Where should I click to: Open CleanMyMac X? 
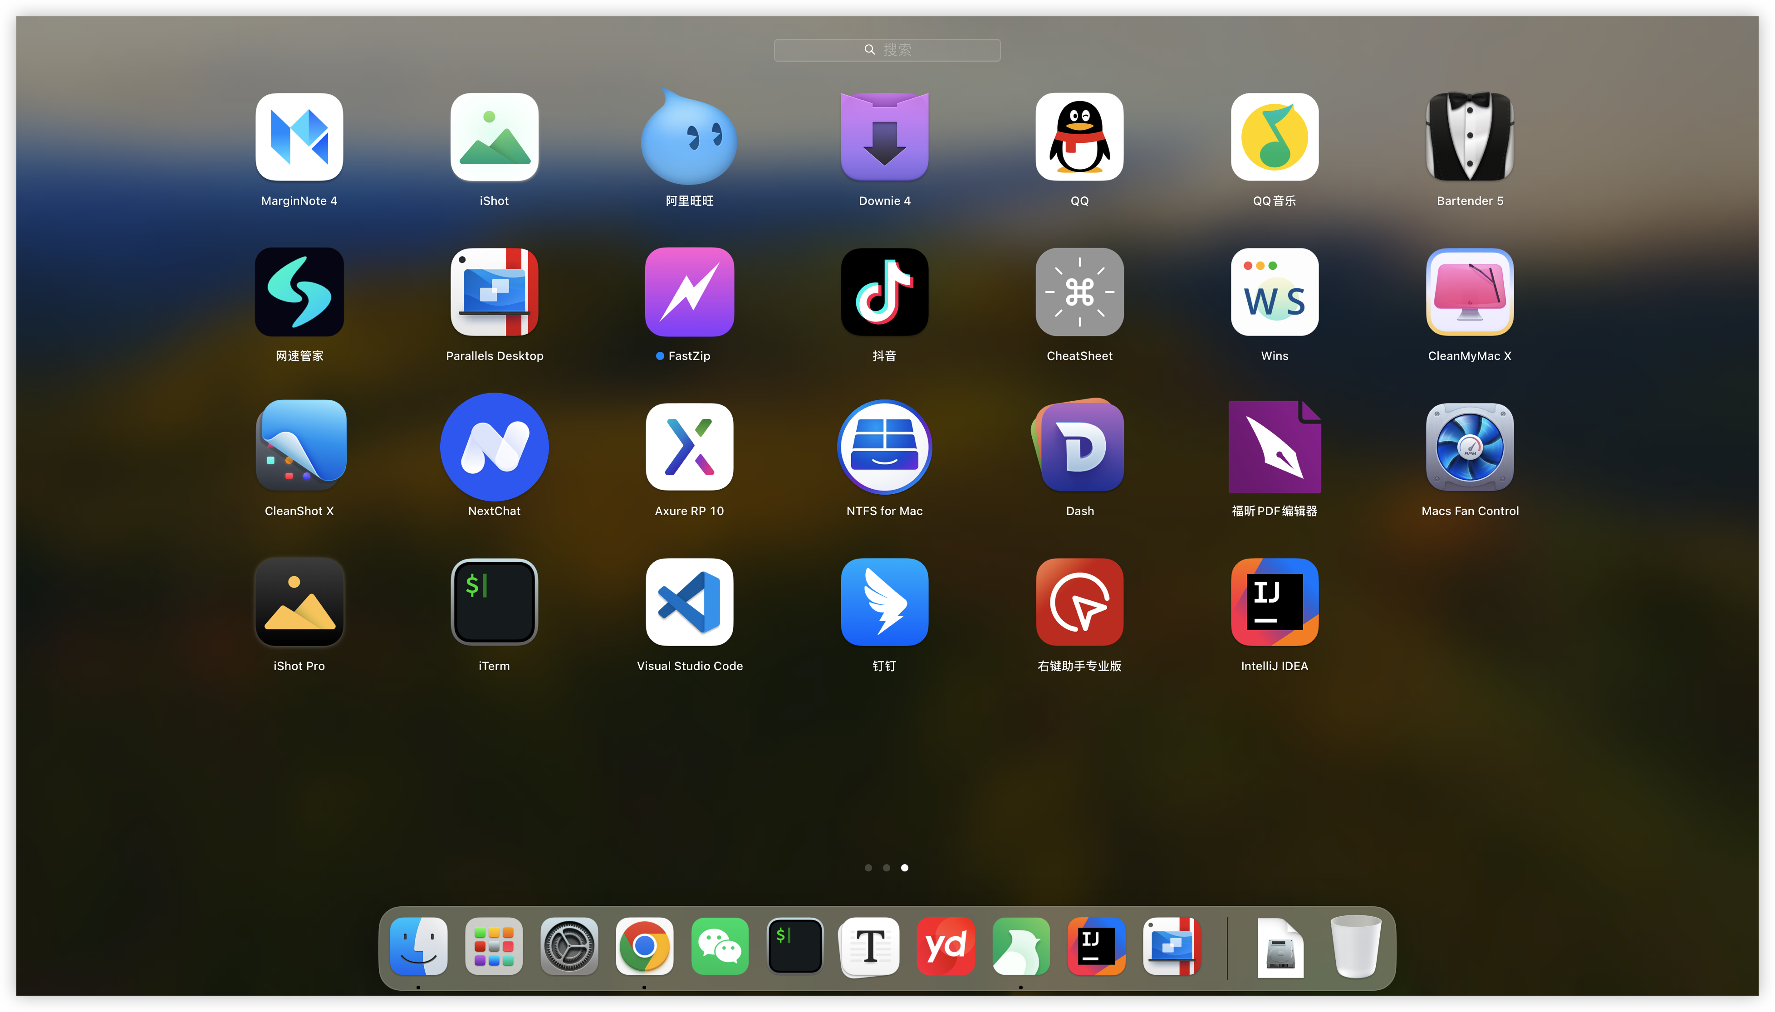pos(1470,292)
